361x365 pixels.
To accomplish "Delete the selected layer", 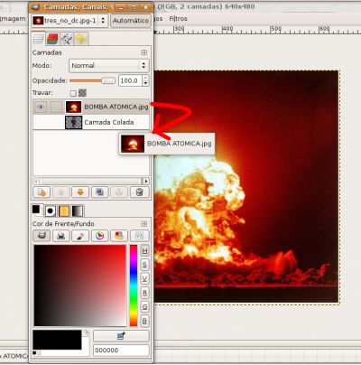I will pos(139,192).
